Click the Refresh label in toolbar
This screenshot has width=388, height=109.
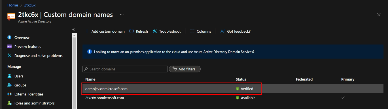(x=142, y=31)
